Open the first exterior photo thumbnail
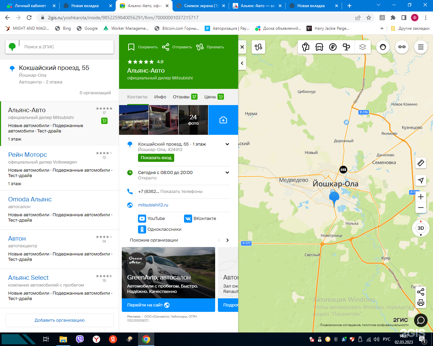 coord(134,120)
